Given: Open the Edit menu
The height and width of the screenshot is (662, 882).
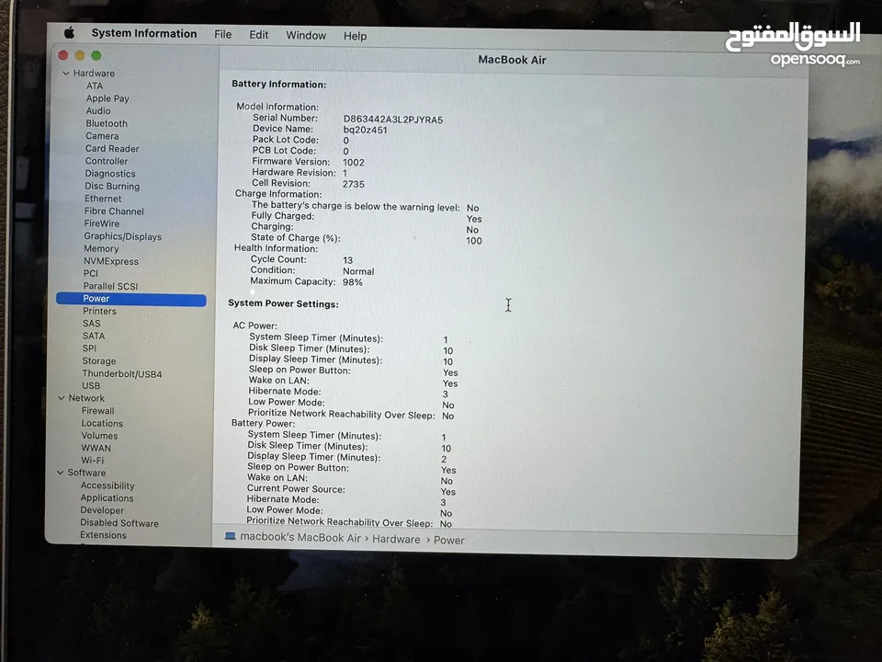Looking at the screenshot, I should coord(259,35).
